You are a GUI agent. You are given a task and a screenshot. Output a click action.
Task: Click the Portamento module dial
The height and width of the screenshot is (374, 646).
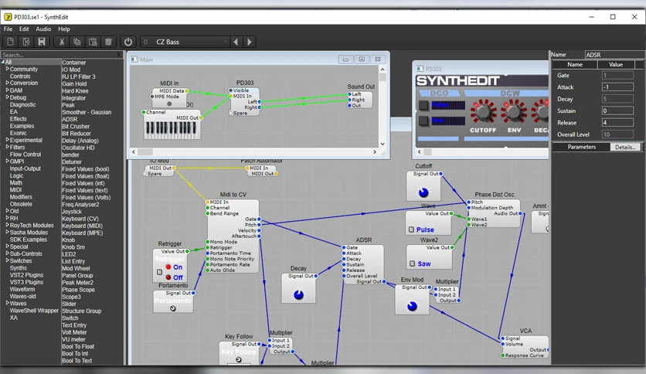tap(173, 308)
